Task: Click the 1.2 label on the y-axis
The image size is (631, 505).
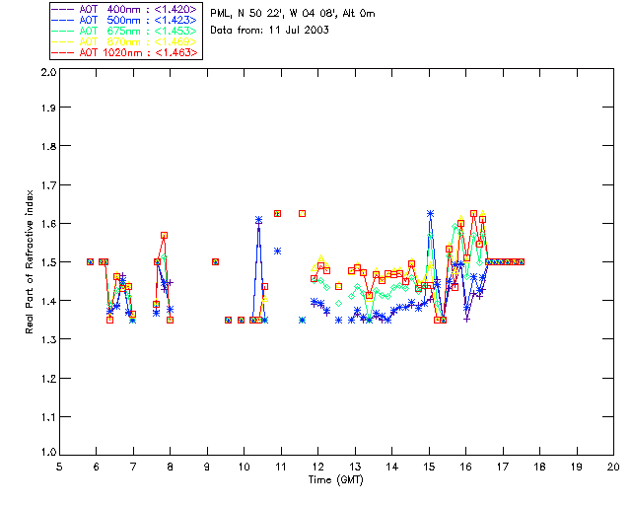Action: tap(48, 379)
